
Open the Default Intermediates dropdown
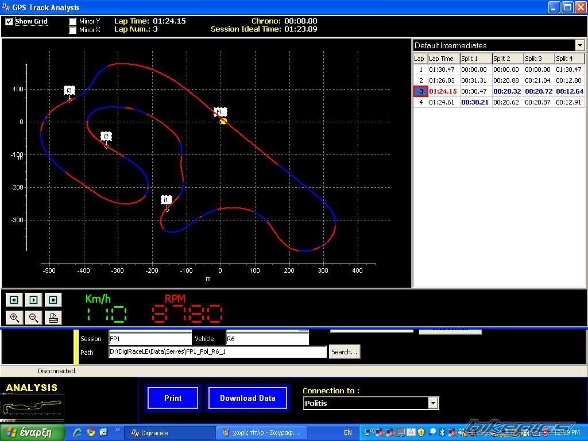pyautogui.click(x=579, y=45)
